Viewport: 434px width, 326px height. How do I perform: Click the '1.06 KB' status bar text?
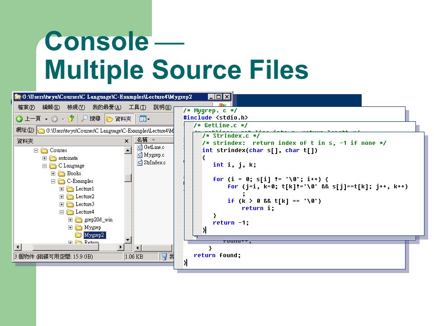(x=134, y=257)
